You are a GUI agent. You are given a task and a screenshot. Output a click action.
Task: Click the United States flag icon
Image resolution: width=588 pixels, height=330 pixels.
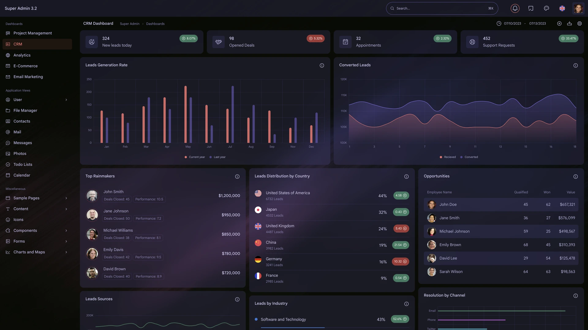pyautogui.click(x=258, y=193)
